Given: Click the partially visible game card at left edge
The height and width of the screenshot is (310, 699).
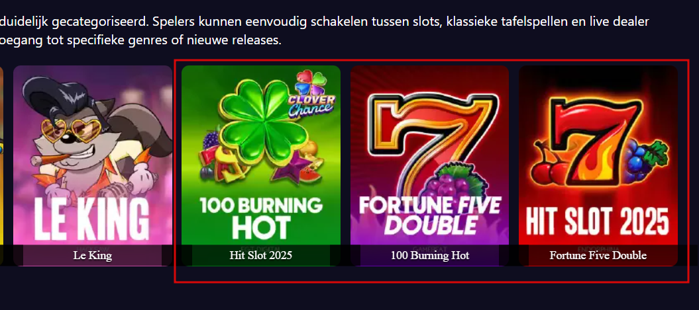Looking at the screenshot, I should click(2, 165).
